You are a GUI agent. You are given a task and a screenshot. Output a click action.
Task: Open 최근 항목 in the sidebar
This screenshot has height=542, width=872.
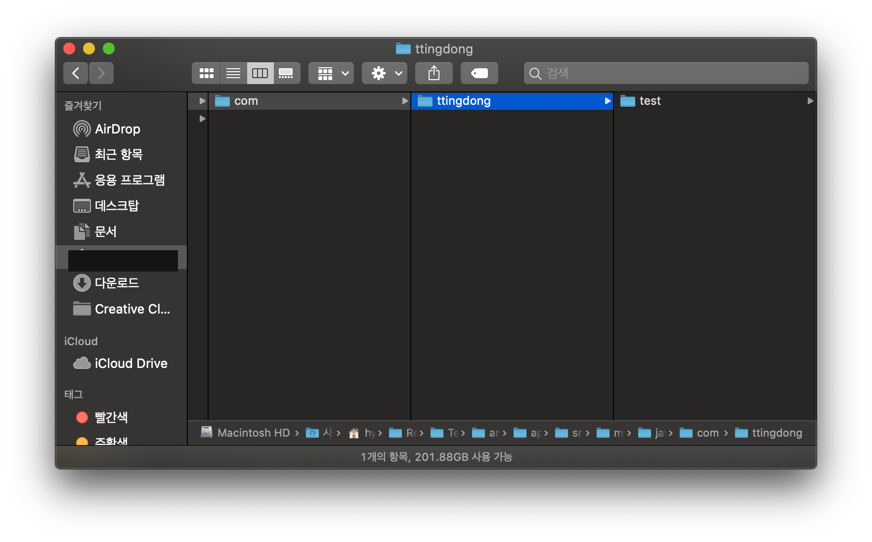[121, 154]
